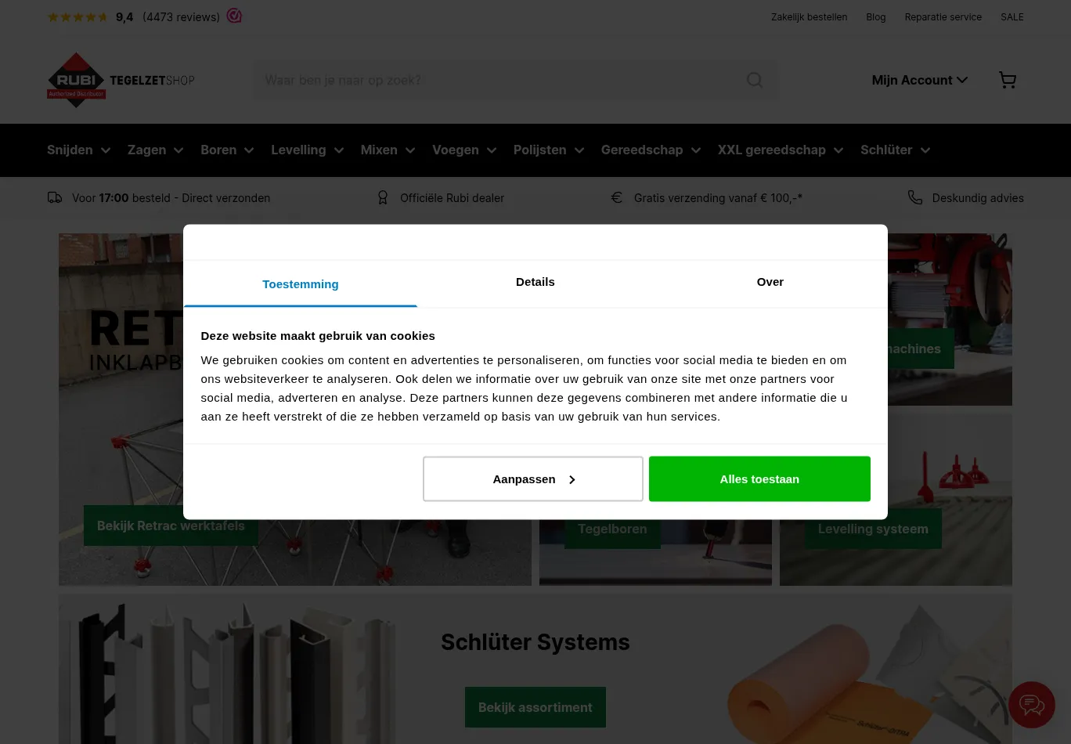Accept all cookies with Alles toestaan
The height and width of the screenshot is (744, 1071).
point(759,479)
